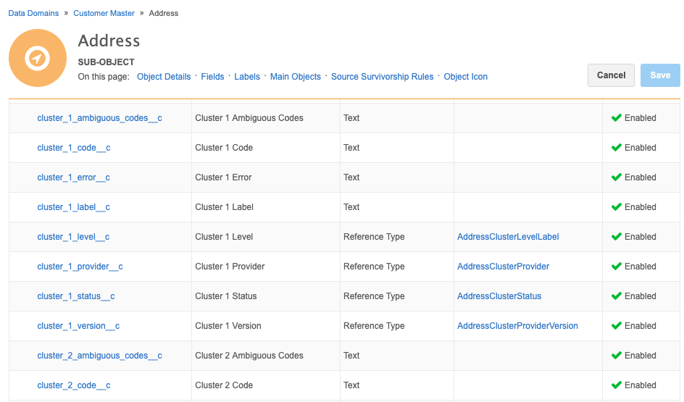Open the cluster_1_level__c field
The width and height of the screenshot is (684, 402).
tap(73, 237)
